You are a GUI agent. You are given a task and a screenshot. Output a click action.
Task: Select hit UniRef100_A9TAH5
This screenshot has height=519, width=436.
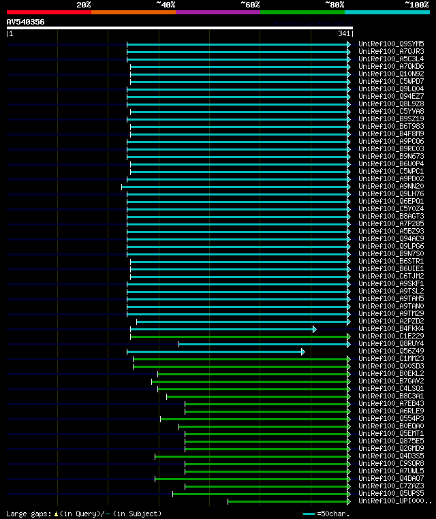(x=391, y=298)
